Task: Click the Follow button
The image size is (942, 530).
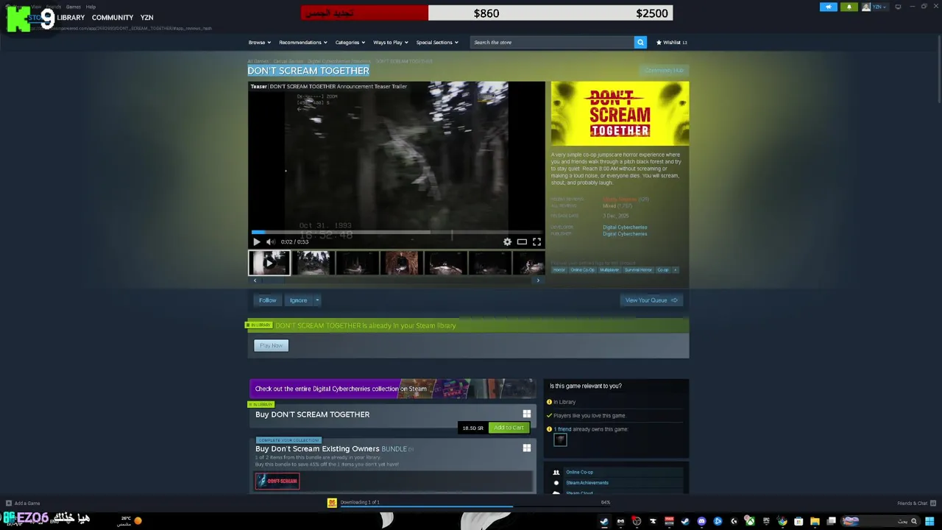Action: click(x=267, y=300)
